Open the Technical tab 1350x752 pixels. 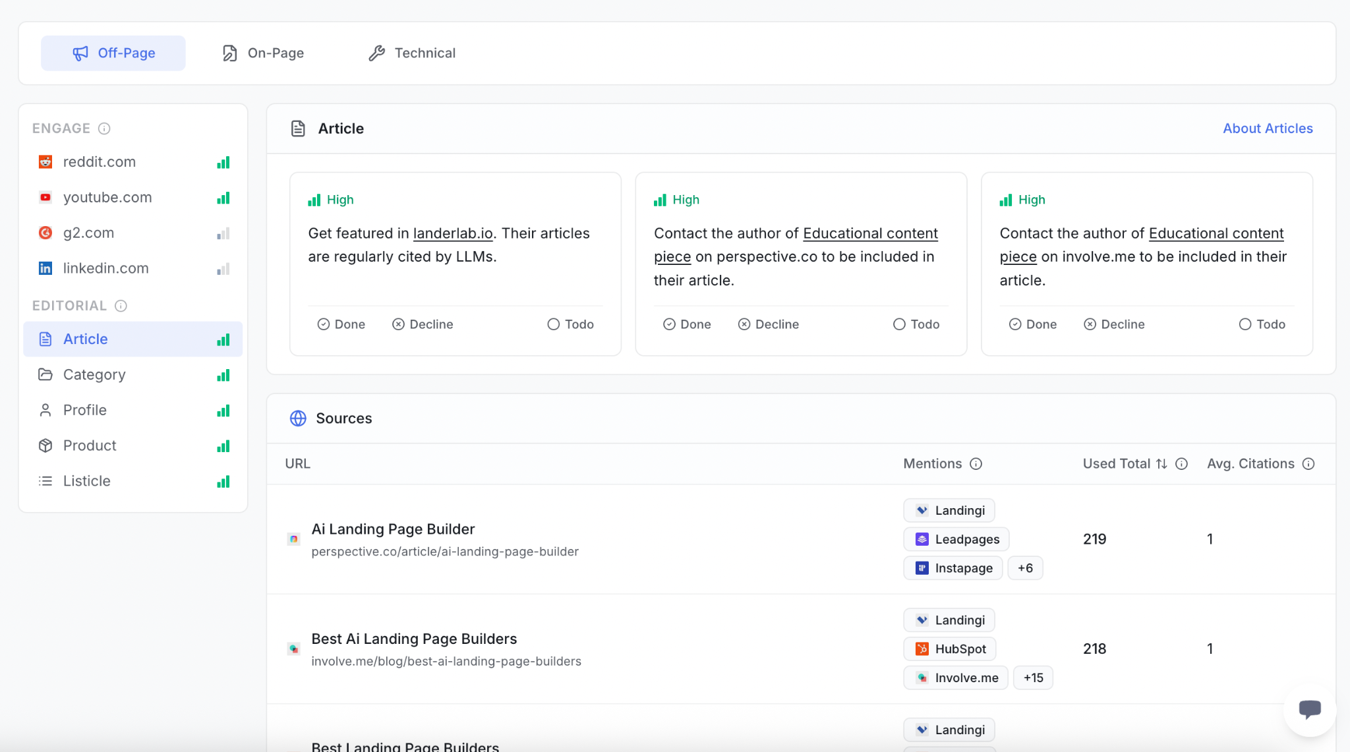click(x=412, y=53)
